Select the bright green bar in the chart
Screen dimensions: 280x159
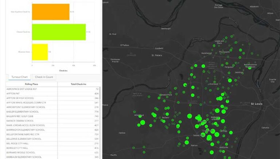[59, 32]
